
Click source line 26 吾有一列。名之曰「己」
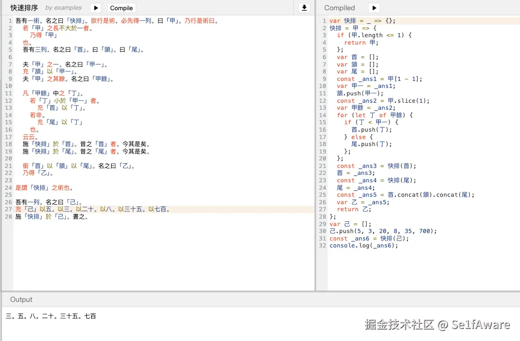pos(49,202)
